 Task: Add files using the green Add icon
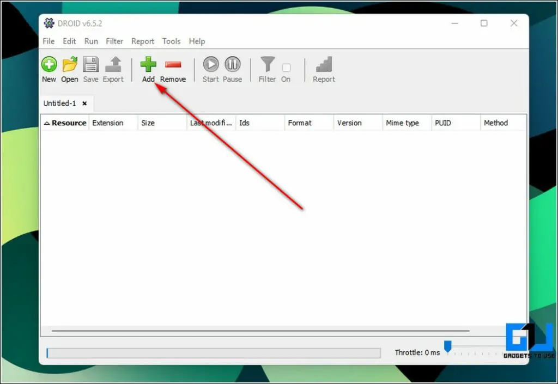point(148,64)
